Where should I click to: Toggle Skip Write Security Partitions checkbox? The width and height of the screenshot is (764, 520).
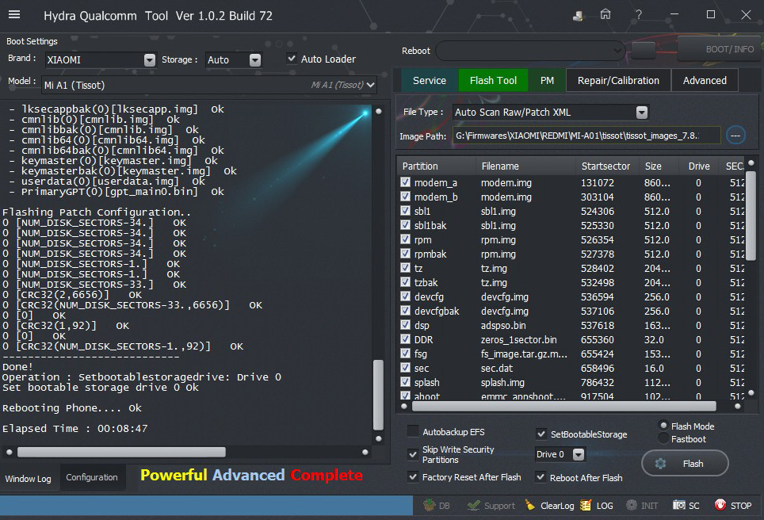[x=413, y=454]
